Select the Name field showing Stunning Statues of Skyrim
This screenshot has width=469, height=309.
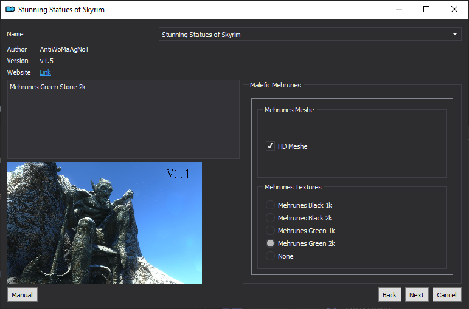coord(310,35)
